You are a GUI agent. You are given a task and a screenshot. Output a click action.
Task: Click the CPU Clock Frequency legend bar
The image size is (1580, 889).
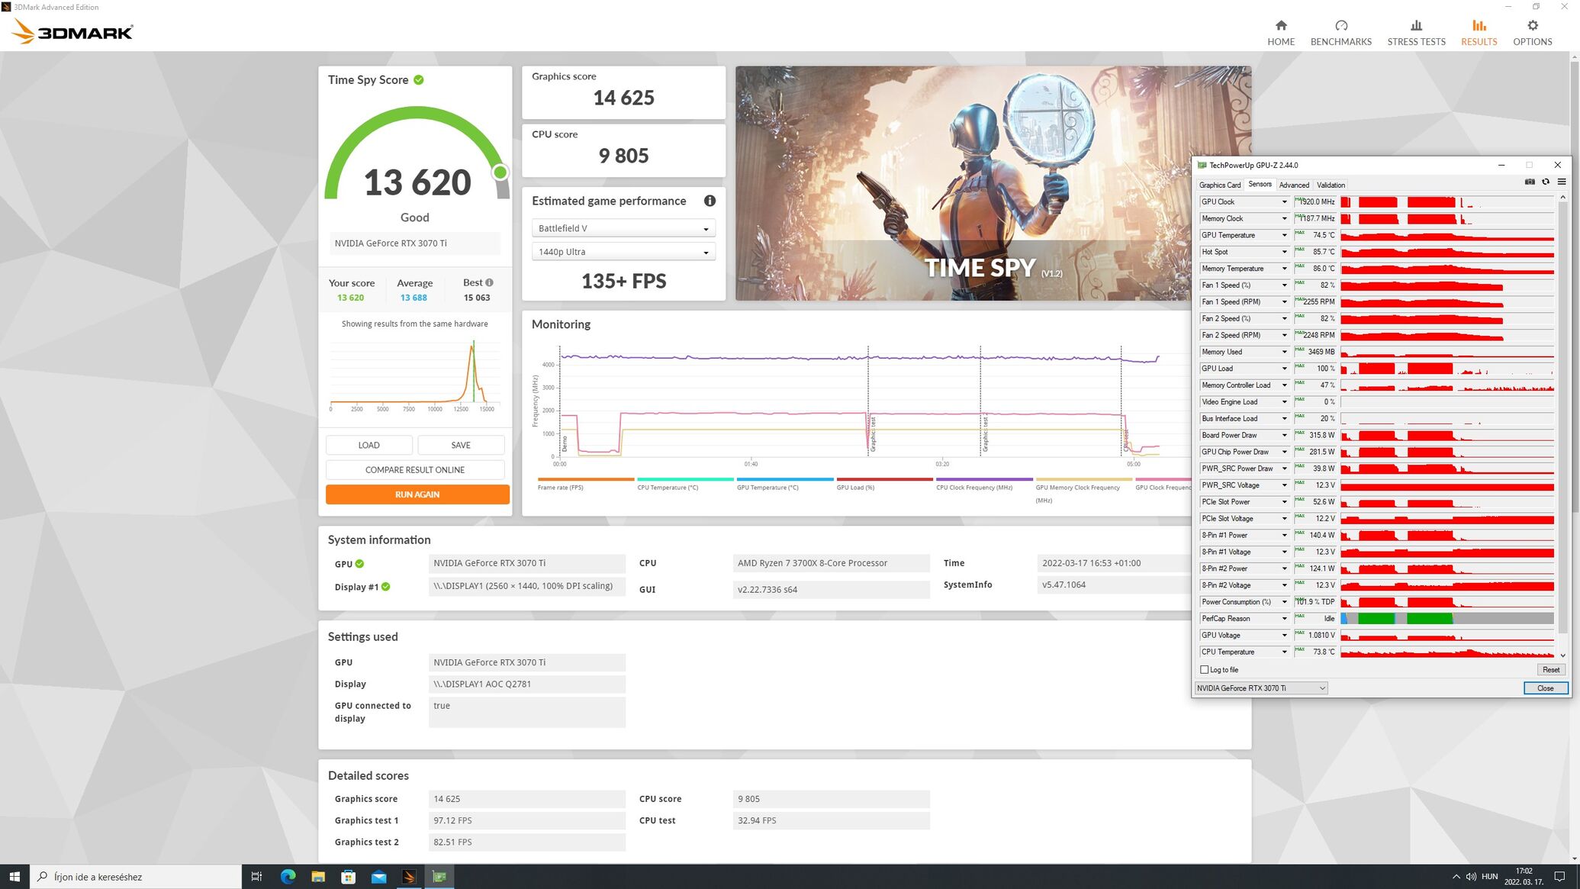pos(984,479)
